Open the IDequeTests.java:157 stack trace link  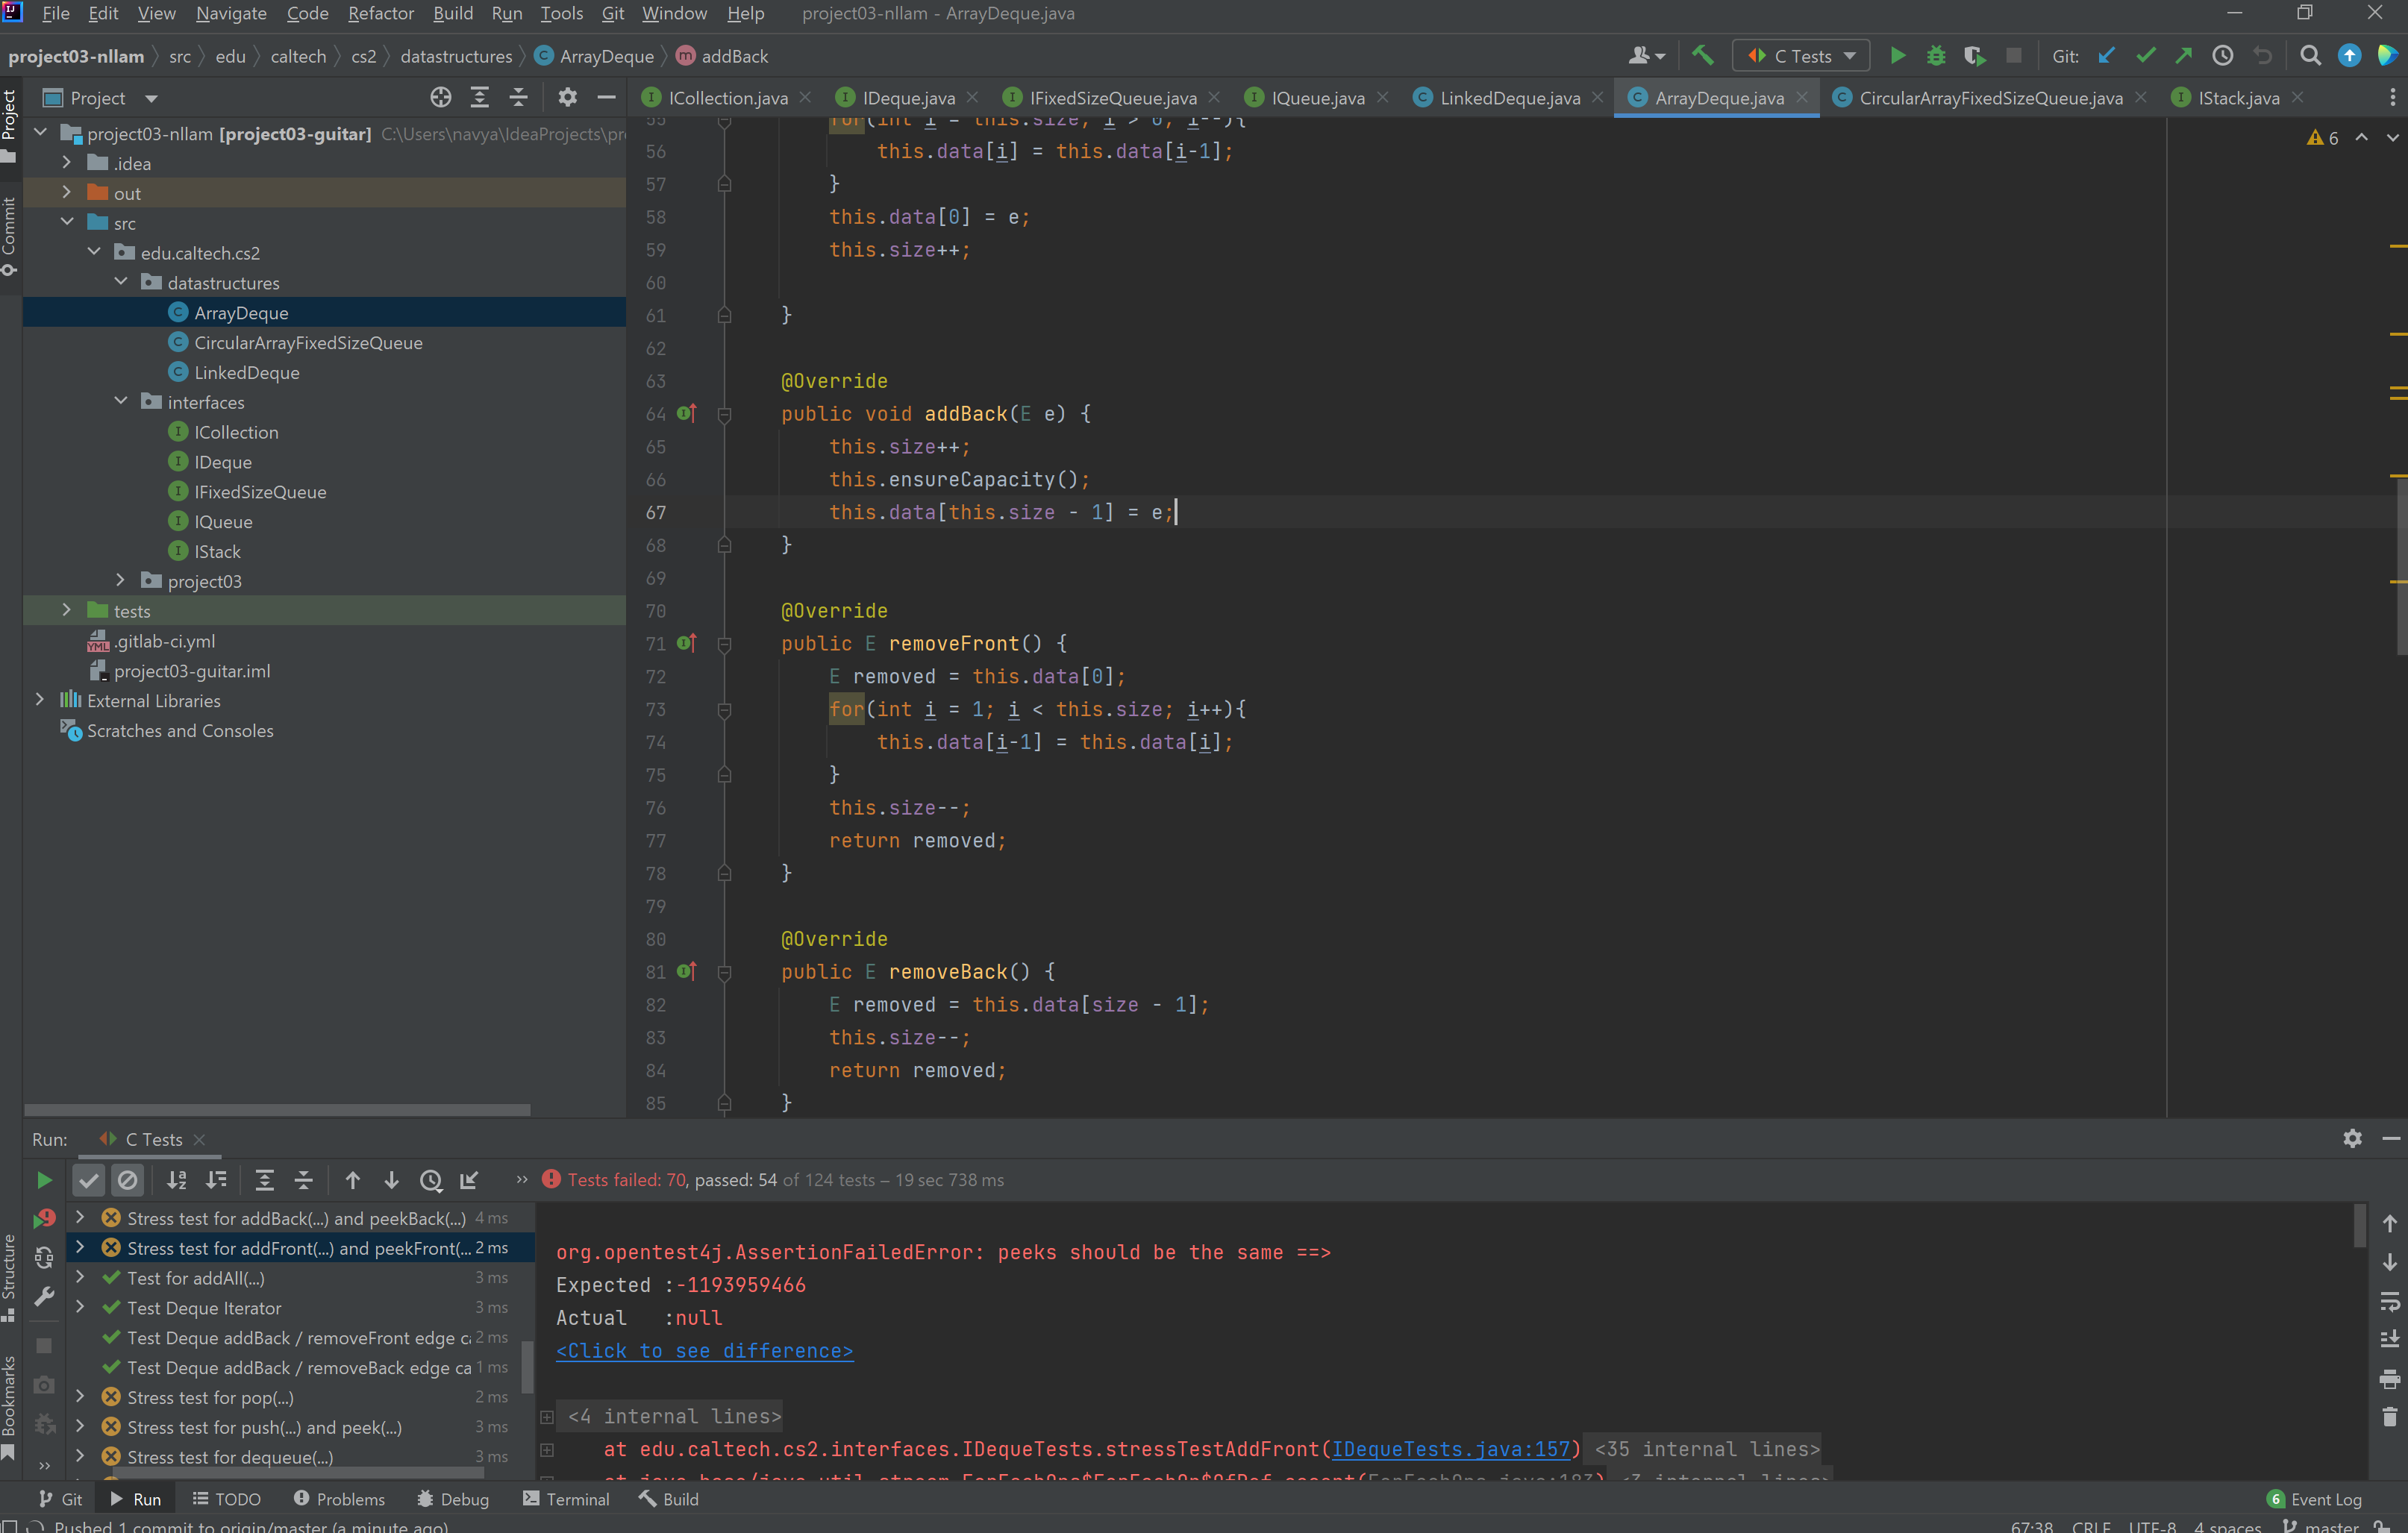pyautogui.click(x=1450, y=1448)
